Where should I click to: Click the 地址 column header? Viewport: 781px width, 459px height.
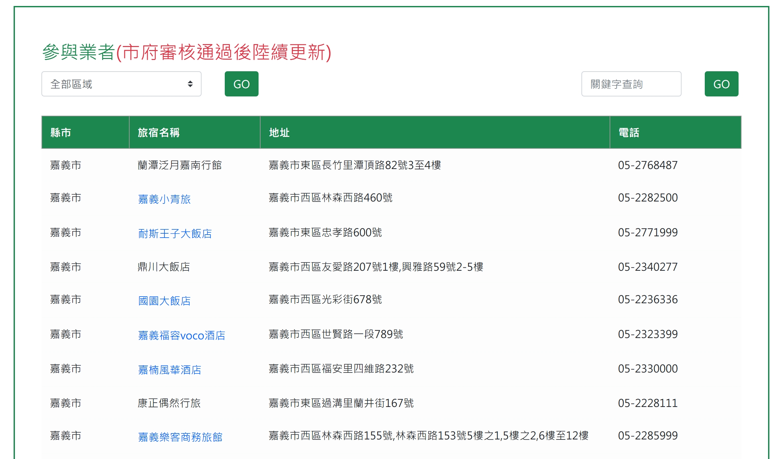(x=279, y=133)
